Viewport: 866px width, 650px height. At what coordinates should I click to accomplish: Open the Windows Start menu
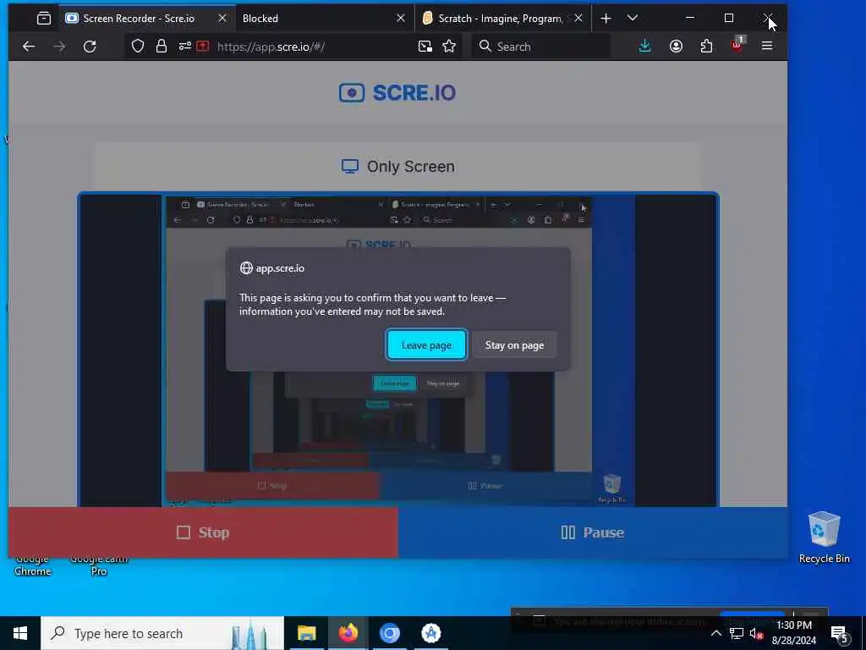(x=20, y=633)
